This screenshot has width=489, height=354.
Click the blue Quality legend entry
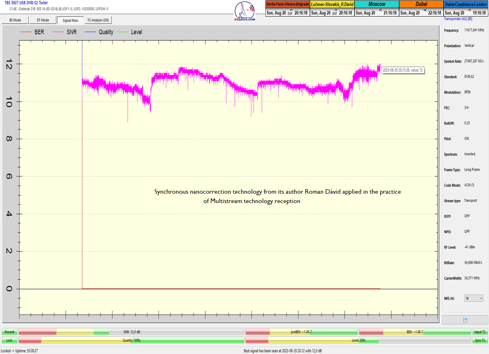click(x=99, y=32)
